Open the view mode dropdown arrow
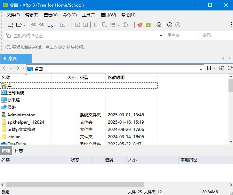The image size is (233, 195). [118, 25]
